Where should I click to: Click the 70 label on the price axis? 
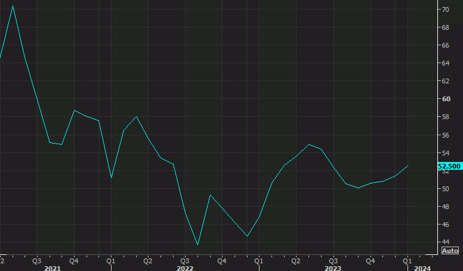point(446,10)
